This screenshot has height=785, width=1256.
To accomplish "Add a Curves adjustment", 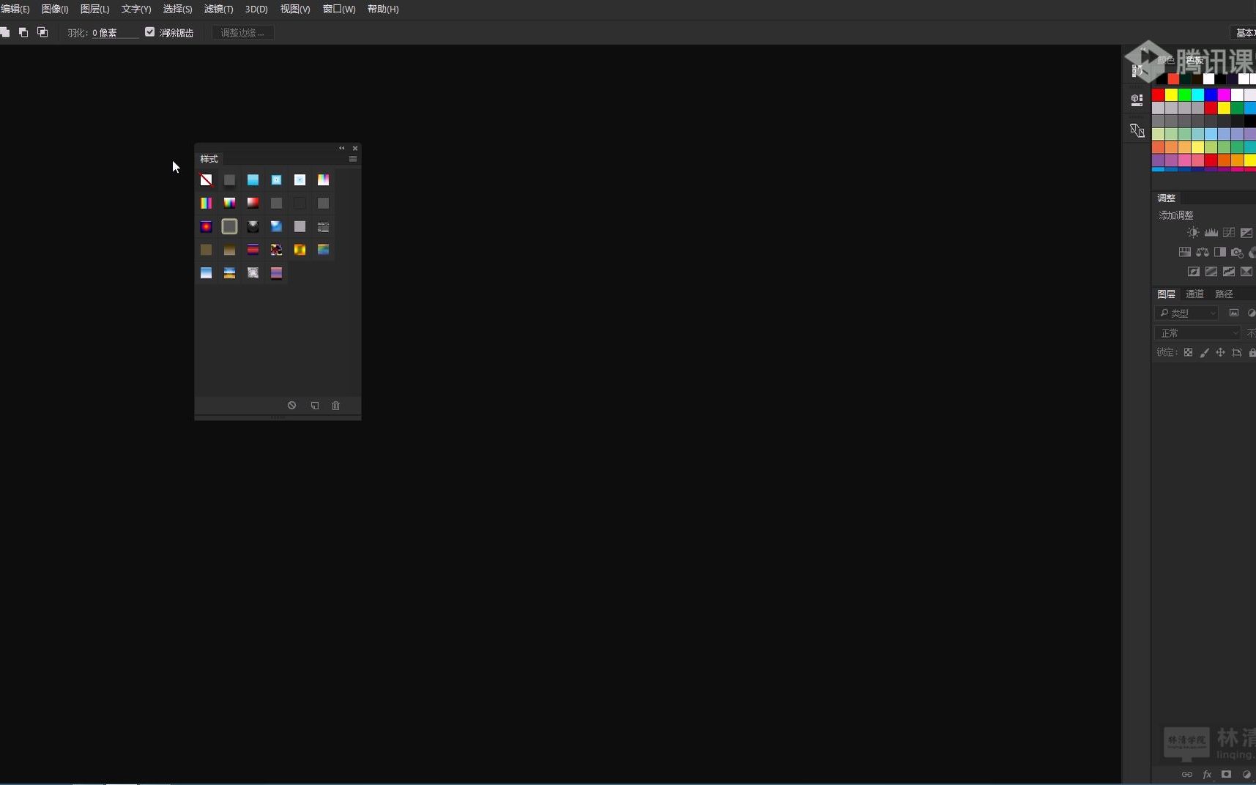I will pyautogui.click(x=1229, y=233).
